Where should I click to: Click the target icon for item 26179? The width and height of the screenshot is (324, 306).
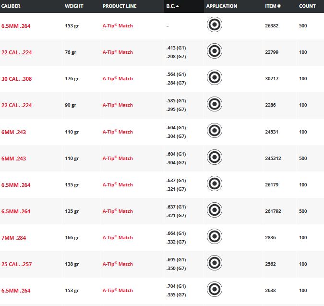point(214,184)
